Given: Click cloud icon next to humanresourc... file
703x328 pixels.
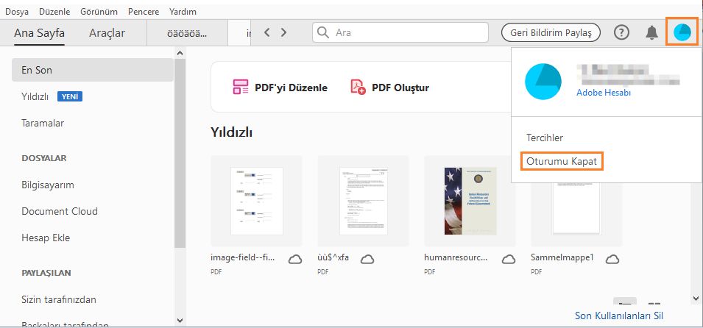Looking at the screenshot, I should coord(509,259).
